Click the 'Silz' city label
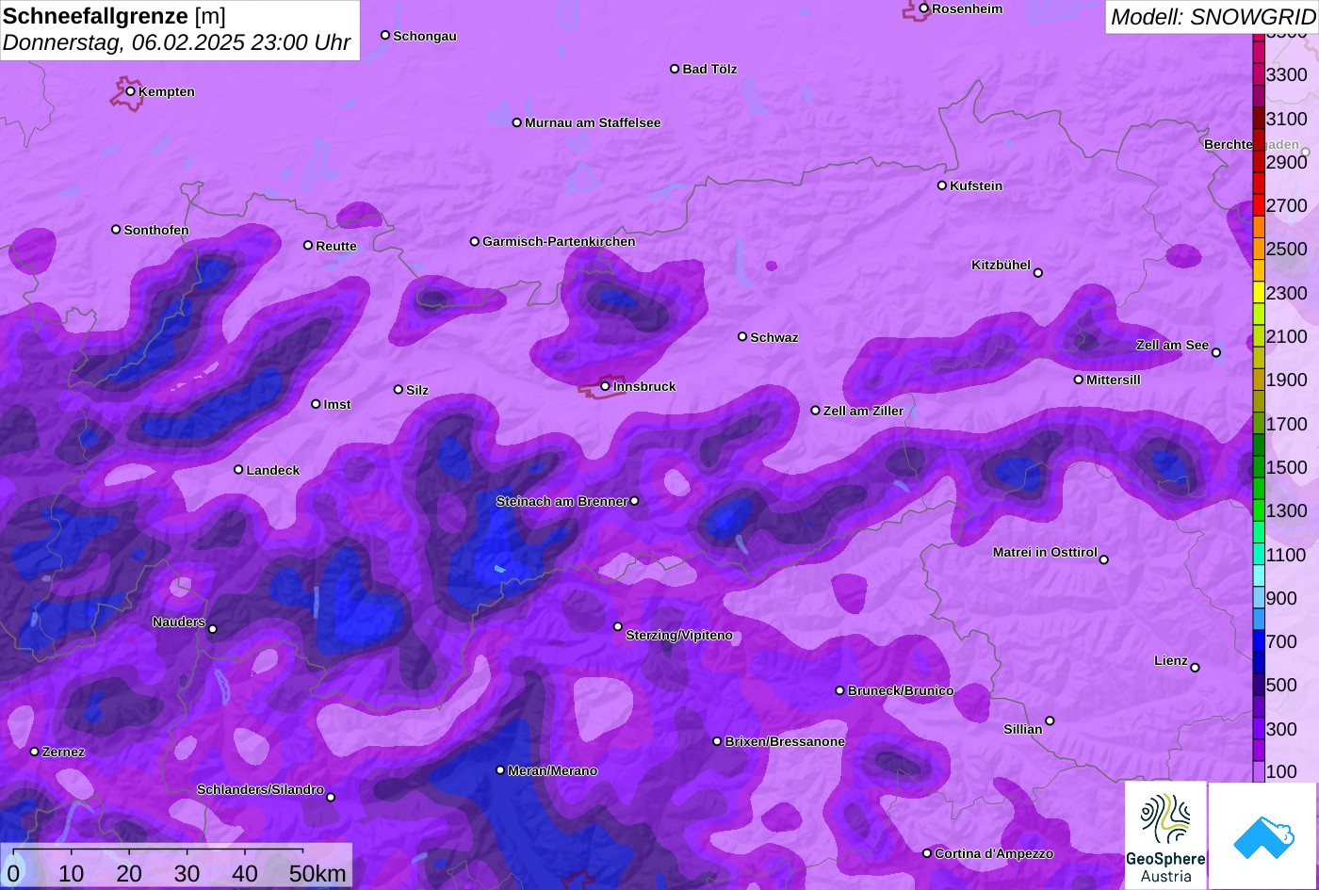 (x=417, y=390)
